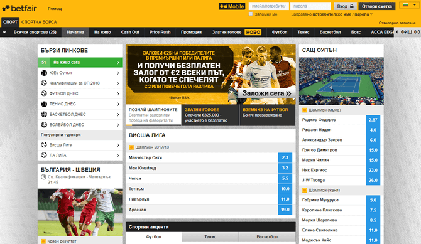The height and width of the screenshot is (244, 421).
Task: Click the orange icon beside Шампион (жени)
Action: [305, 190]
